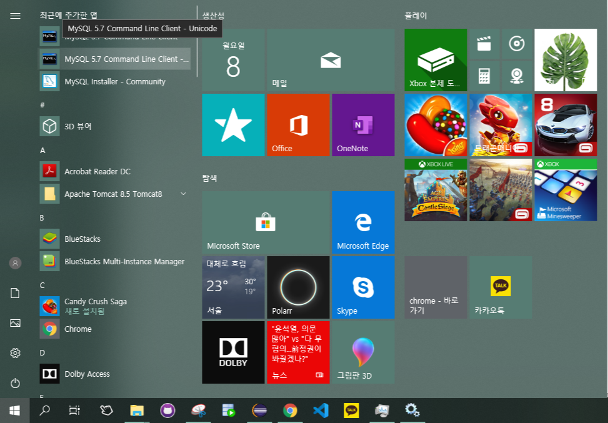Open the black Dolby tile

(233, 352)
